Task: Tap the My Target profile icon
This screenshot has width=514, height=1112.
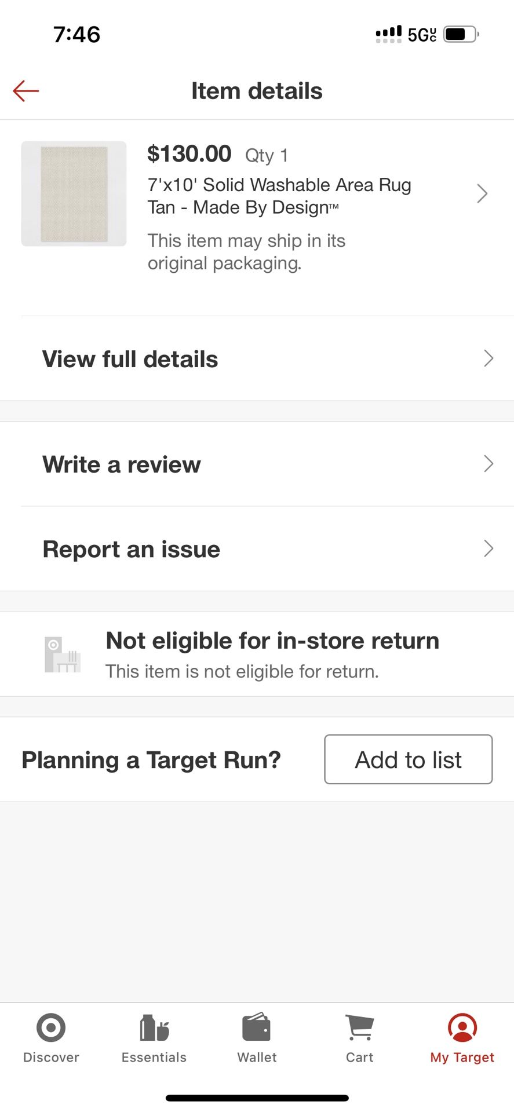Action: (x=462, y=1027)
